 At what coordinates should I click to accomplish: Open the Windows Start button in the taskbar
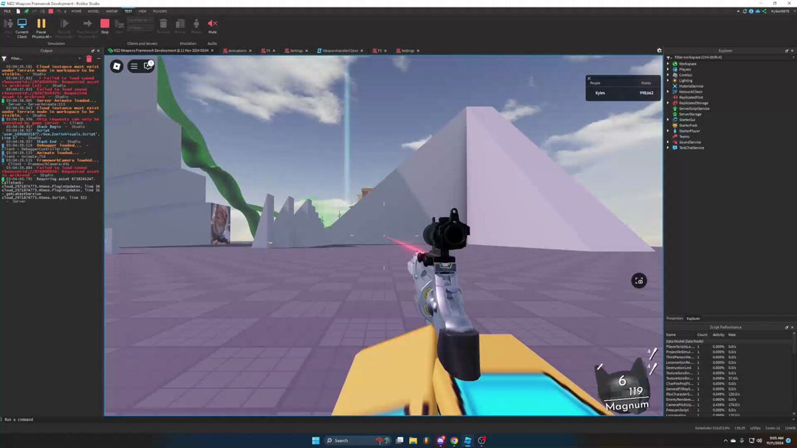(315, 440)
